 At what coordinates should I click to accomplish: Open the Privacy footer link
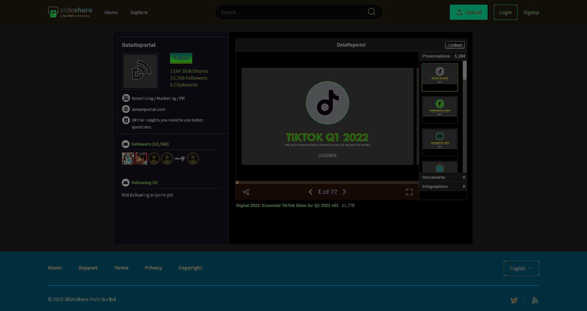pos(154,268)
